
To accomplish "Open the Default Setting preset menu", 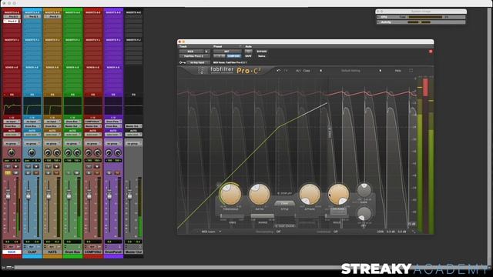I will [350, 71].
